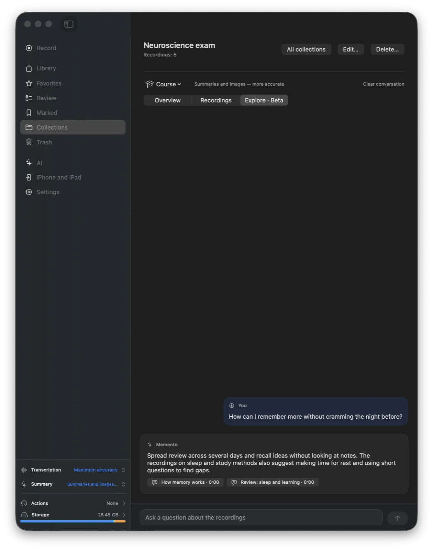The height and width of the screenshot is (550, 433).
Task: Open the How memory works reference
Action: tap(186, 482)
